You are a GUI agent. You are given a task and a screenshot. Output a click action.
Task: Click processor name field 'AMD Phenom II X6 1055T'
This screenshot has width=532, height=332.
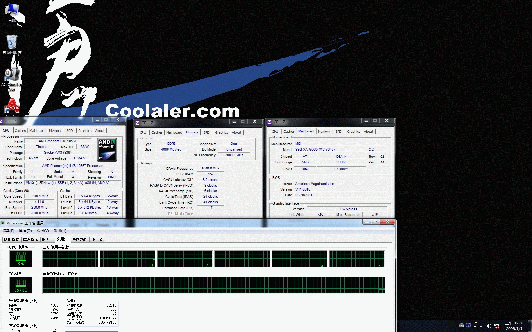click(58, 141)
